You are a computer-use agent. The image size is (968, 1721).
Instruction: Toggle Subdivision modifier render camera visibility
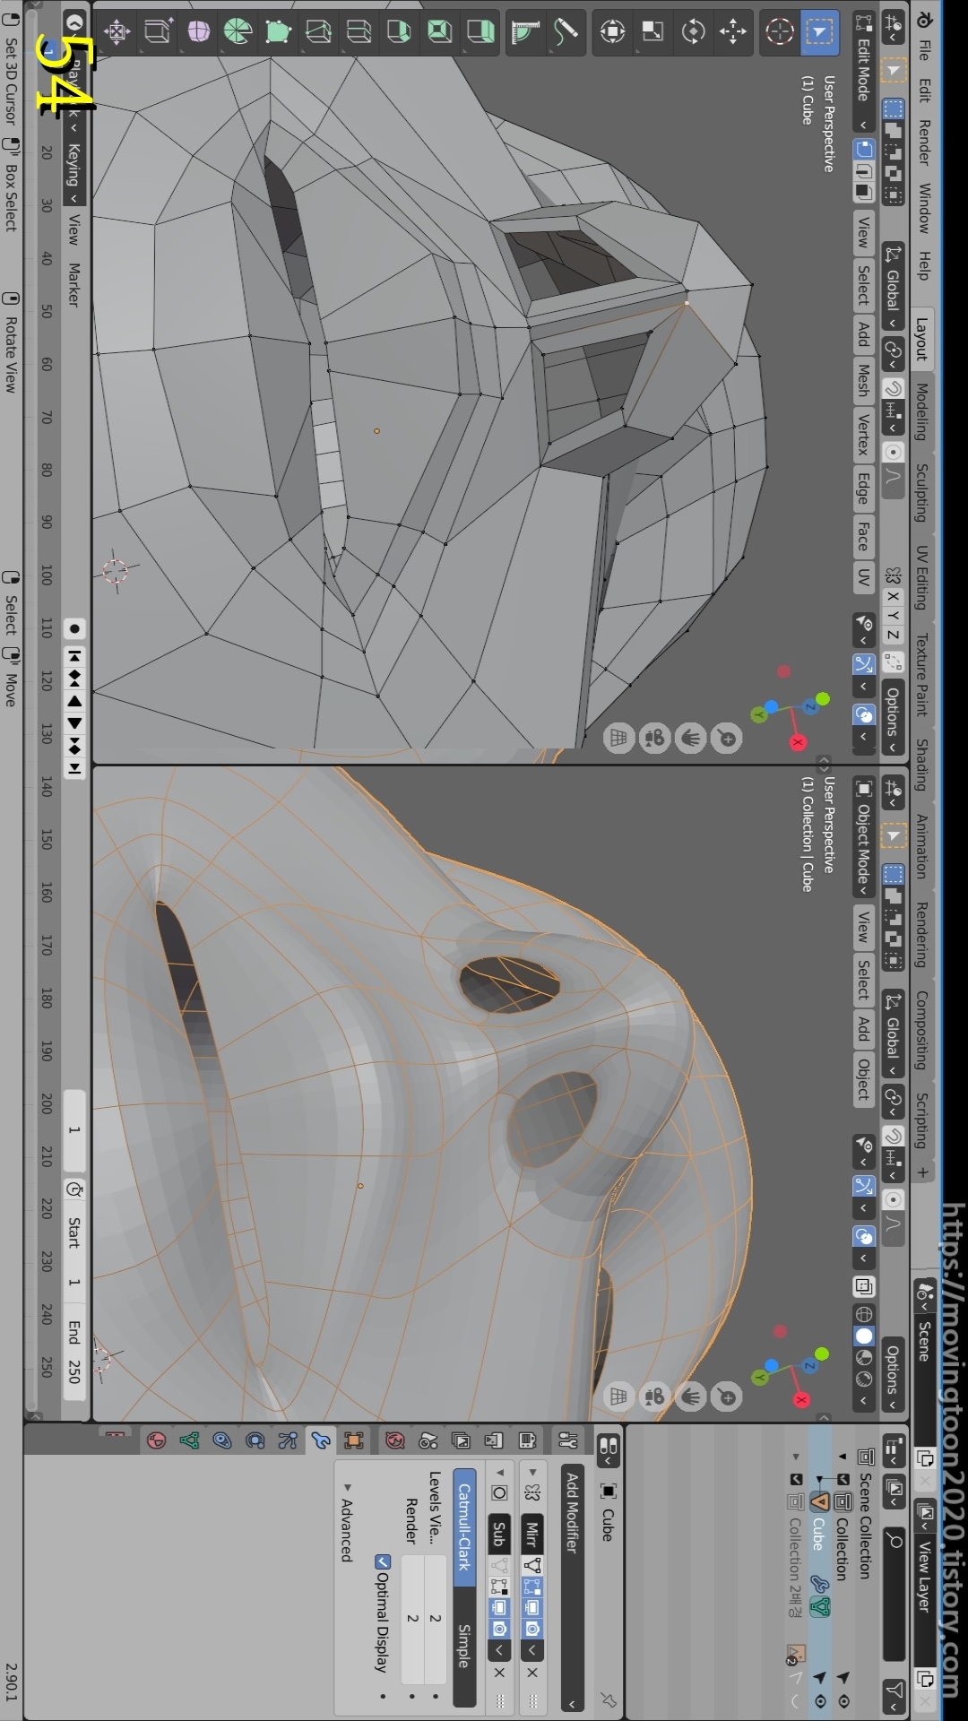tap(499, 1628)
